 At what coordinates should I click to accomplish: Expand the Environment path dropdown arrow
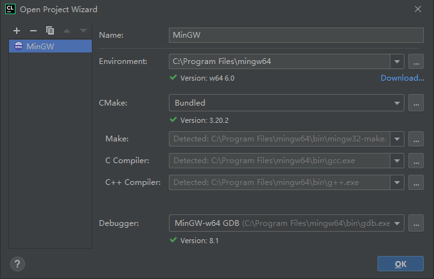pyautogui.click(x=397, y=61)
